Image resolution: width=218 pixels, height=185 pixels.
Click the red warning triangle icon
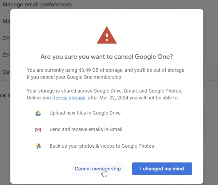107,35
